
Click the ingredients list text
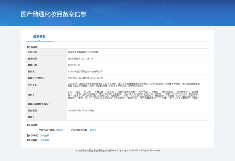click(x=134, y=95)
